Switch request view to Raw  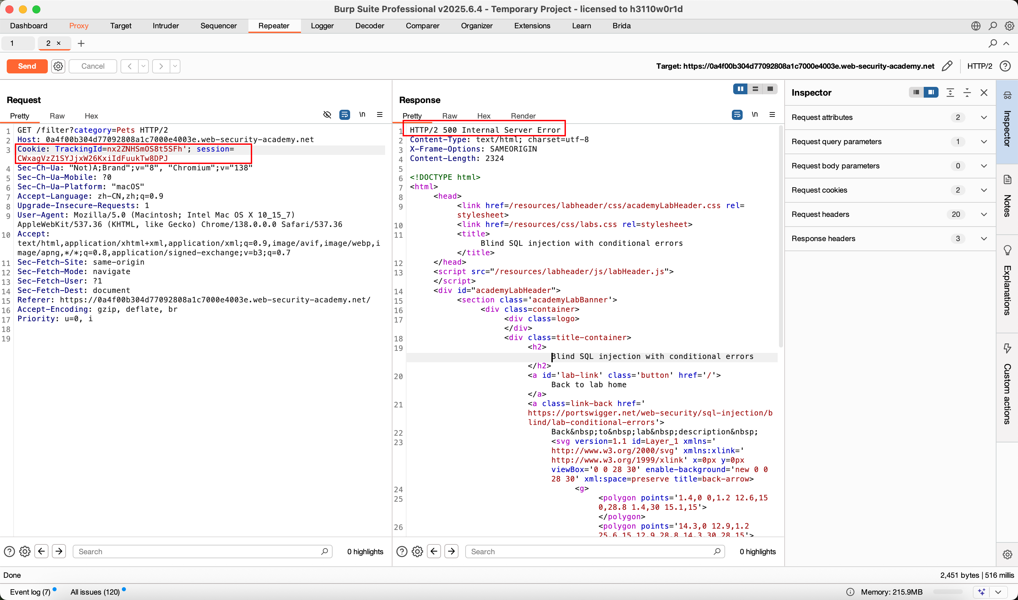57,116
